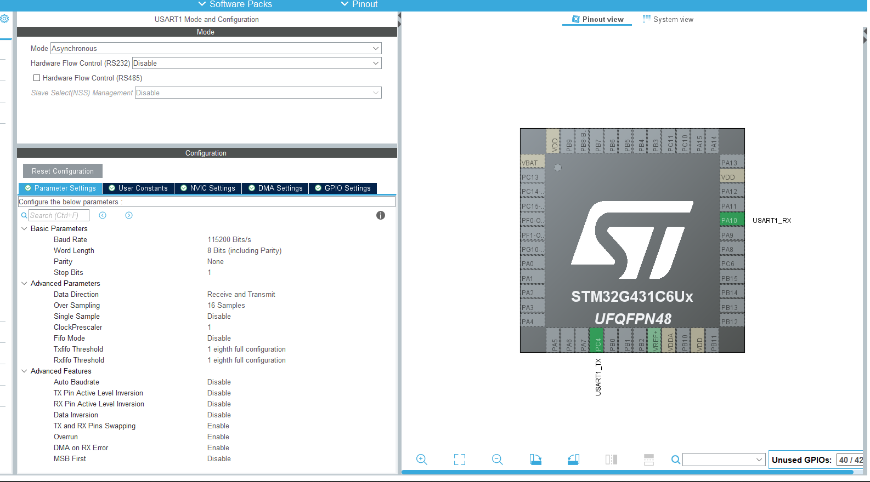870x482 pixels.
Task: Click the Stop Bits parameter row
Action: (207, 272)
